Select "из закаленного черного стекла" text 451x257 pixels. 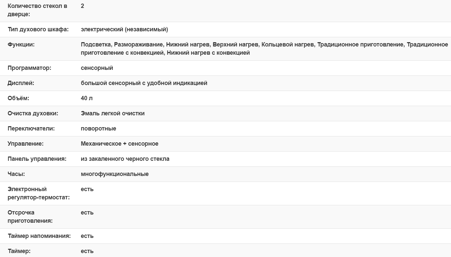pyautogui.click(x=125, y=159)
